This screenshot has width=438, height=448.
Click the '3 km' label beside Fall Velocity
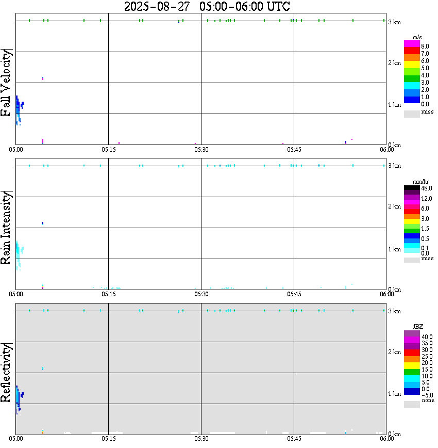[394, 22]
